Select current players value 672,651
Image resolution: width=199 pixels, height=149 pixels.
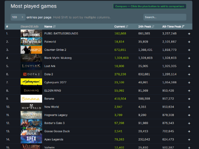(x=120, y=50)
